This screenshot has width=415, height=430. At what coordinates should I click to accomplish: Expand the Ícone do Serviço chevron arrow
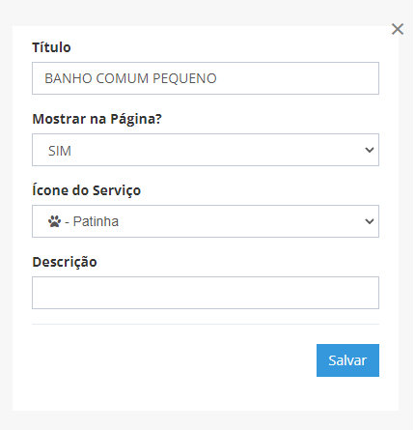[370, 221]
